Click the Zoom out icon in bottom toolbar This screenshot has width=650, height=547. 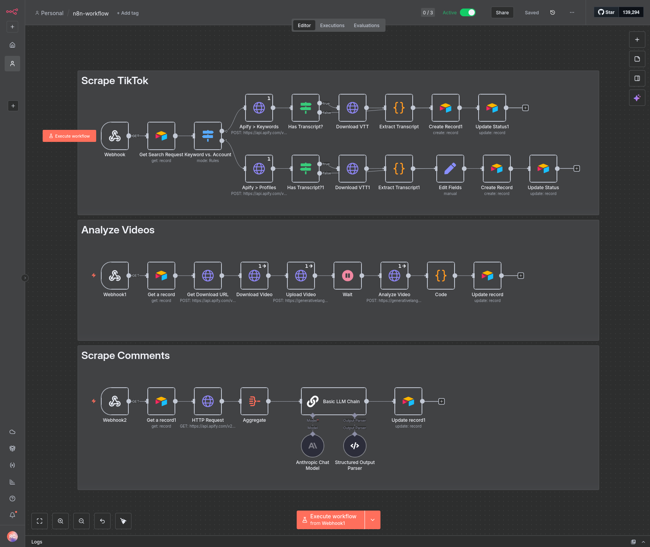point(81,521)
